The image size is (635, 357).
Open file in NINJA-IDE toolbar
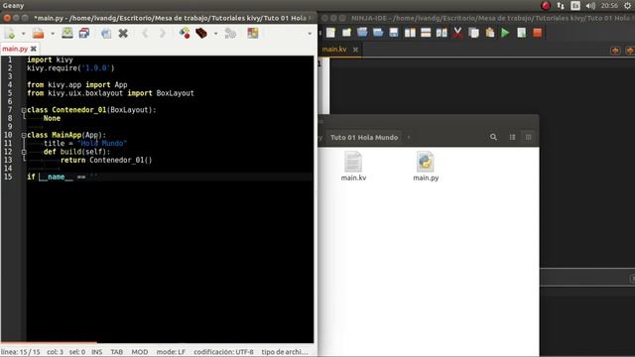362,33
